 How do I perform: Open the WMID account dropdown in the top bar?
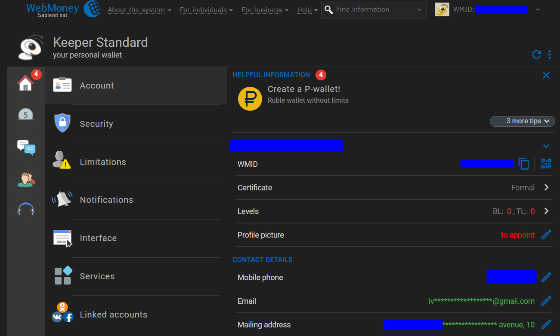[x=537, y=9]
